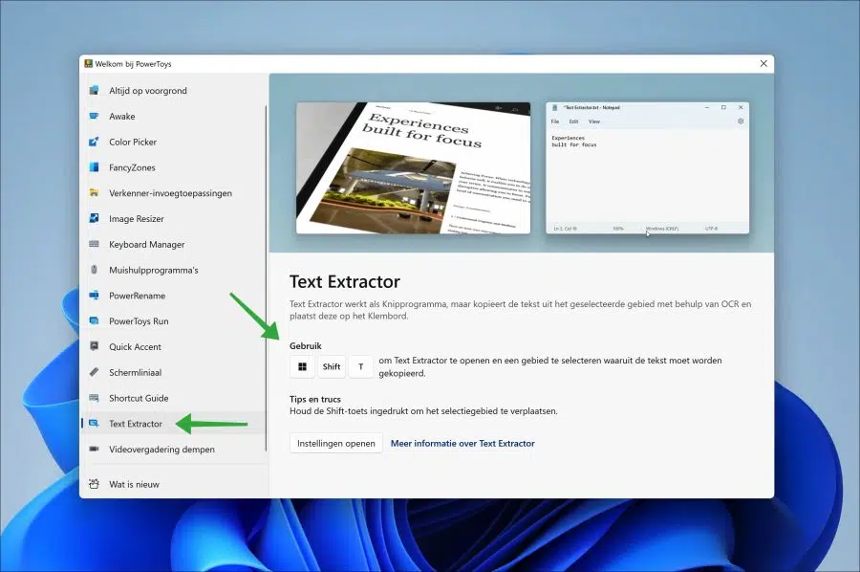Open Quick Accent entry
Image resolution: width=860 pixels, height=572 pixels.
pos(173,346)
